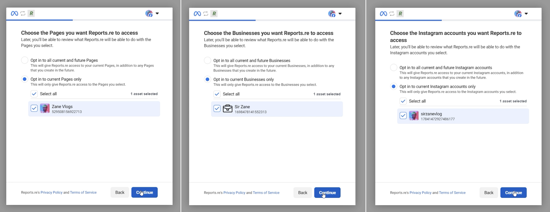Image resolution: width=550 pixels, height=212 pixels.
Task: Click the R app icon in the Pages dialog
Action: click(31, 13)
